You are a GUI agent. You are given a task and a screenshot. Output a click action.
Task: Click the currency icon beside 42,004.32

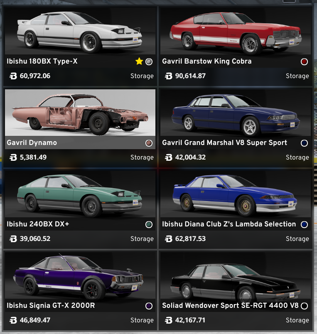(x=169, y=157)
